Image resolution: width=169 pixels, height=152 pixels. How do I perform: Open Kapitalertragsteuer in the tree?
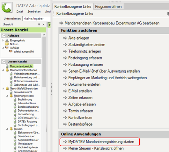tap(28, 147)
